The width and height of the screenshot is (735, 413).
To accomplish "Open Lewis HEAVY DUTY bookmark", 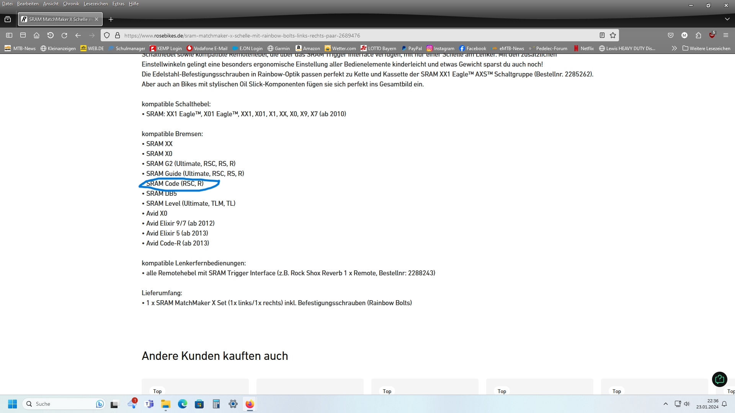I will coord(627,48).
